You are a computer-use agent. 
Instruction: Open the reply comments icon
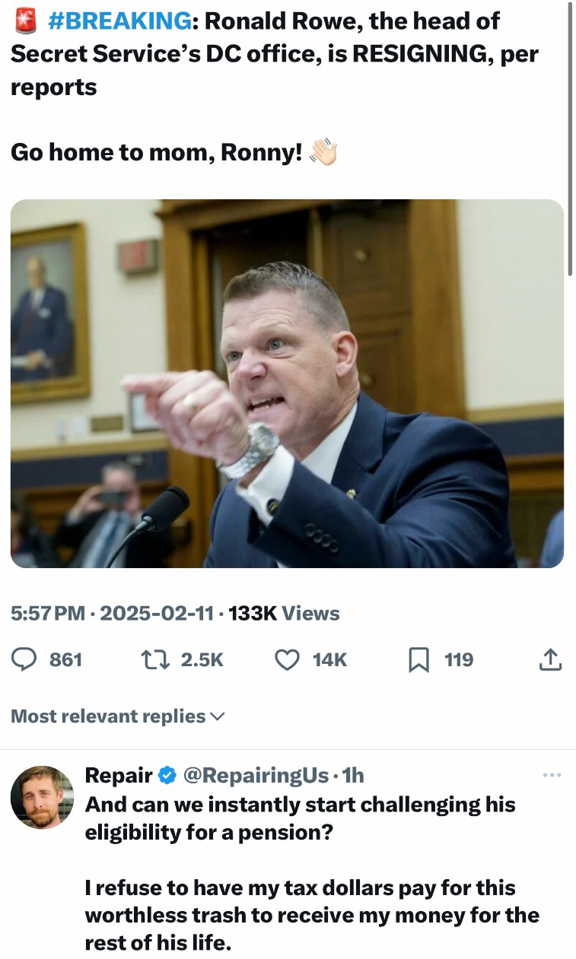(x=24, y=659)
